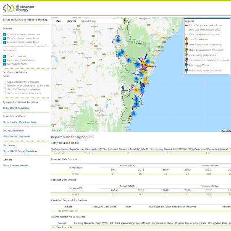Open Show Feeder Overload Data link
The height and width of the screenshot is (231, 231).
coord(20,122)
